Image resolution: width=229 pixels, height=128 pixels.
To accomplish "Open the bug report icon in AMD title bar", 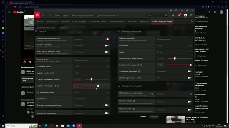I will point(171,10).
